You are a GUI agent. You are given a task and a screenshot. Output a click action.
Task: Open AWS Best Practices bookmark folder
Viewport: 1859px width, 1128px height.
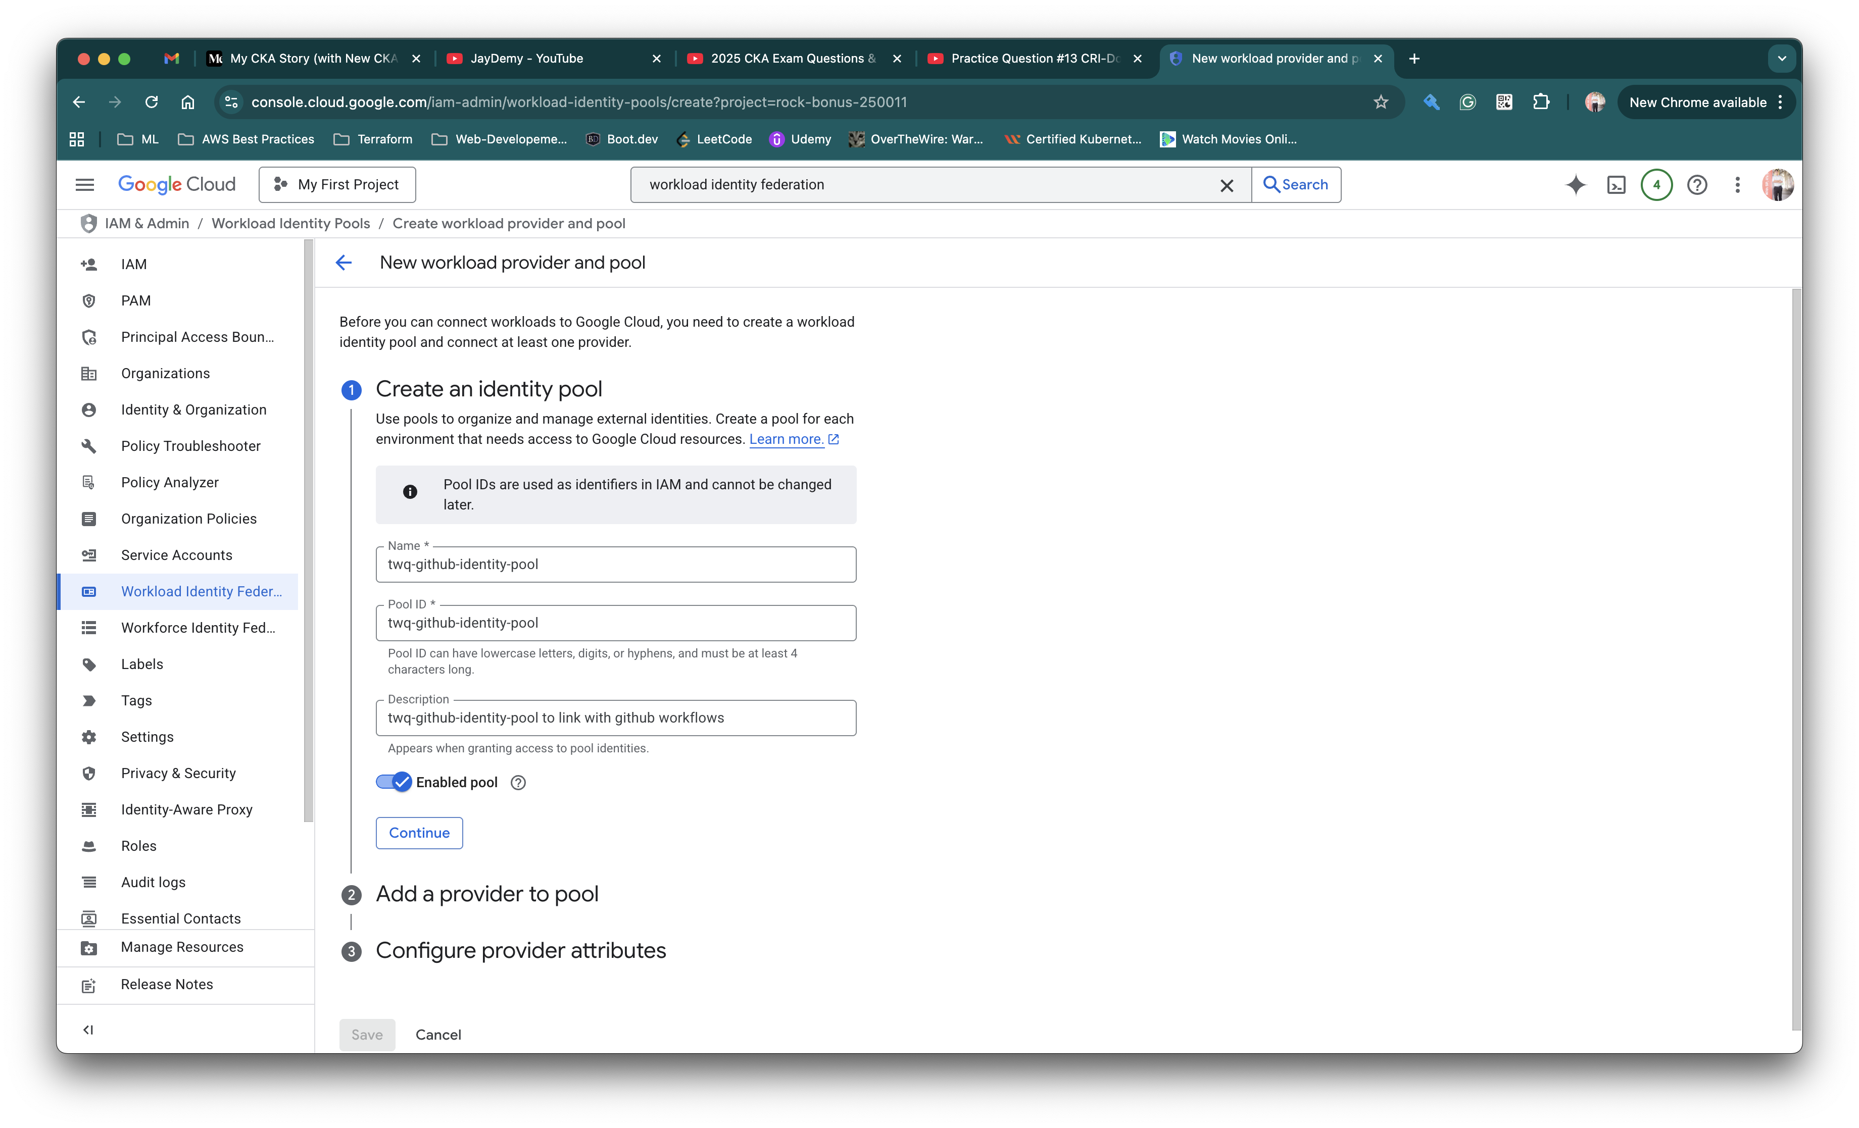click(246, 139)
